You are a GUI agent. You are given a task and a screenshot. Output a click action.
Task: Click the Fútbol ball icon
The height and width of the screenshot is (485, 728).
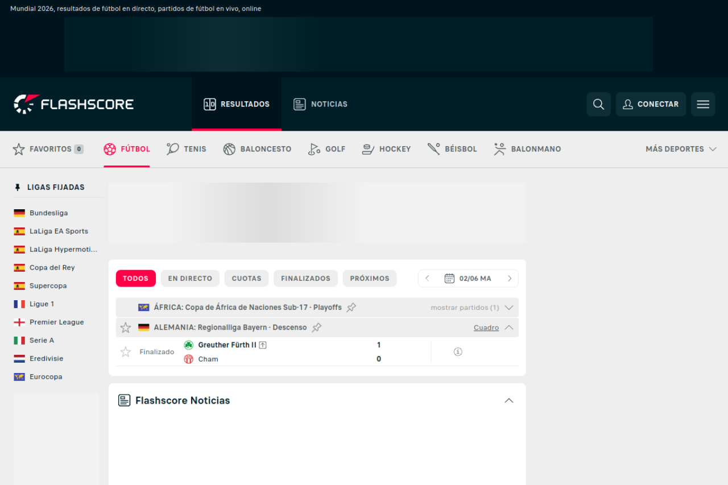(110, 149)
